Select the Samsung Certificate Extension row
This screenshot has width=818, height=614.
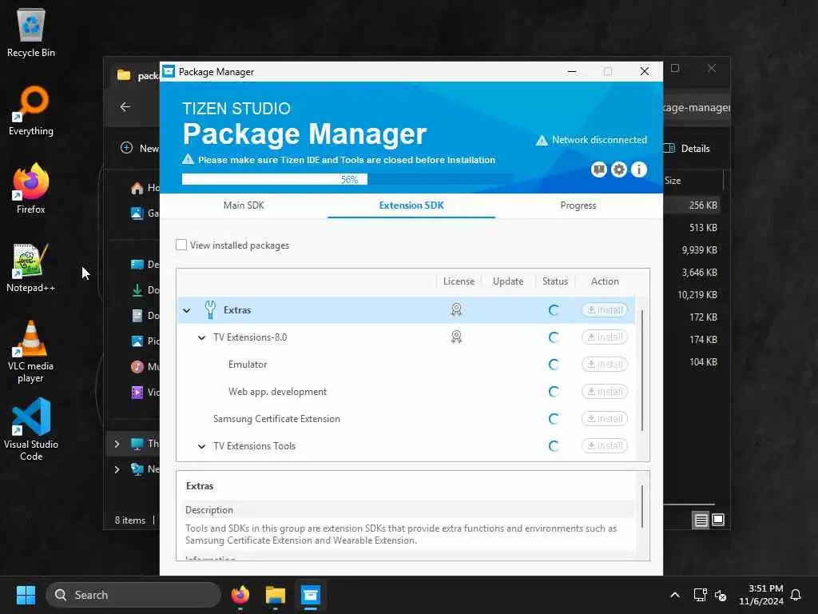[406, 419]
